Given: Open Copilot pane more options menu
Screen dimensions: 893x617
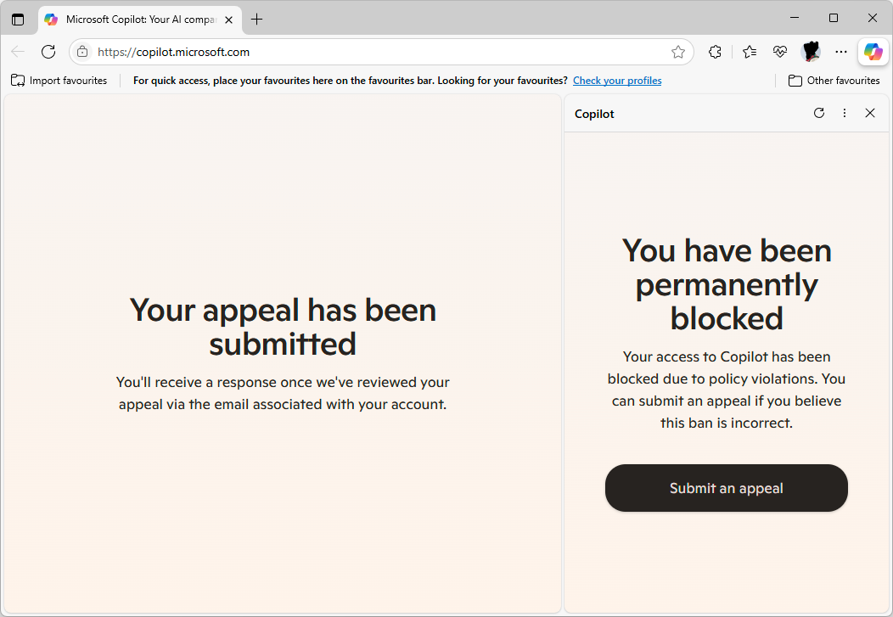Looking at the screenshot, I should tap(845, 113).
